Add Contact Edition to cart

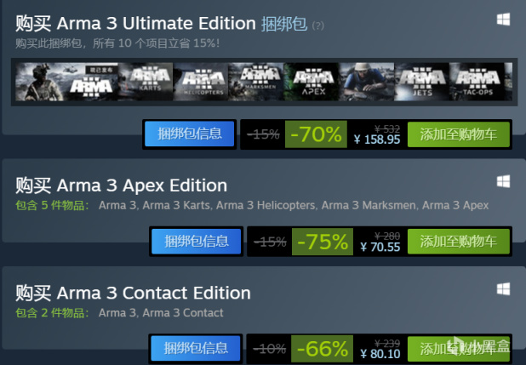(x=458, y=349)
